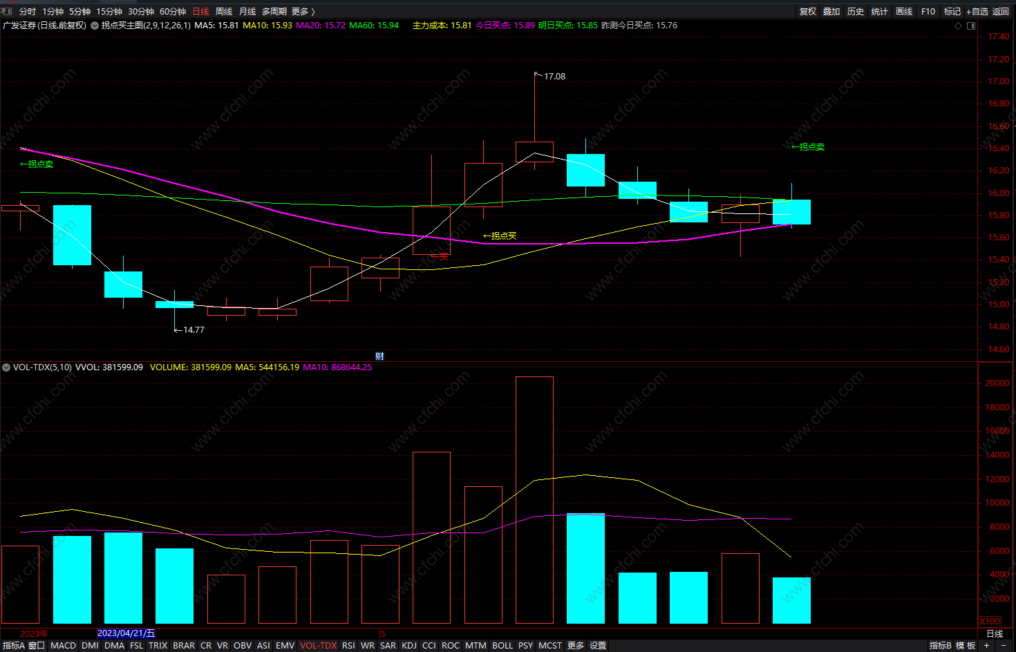Select the TRIX indicator

click(x=158, y=646)
